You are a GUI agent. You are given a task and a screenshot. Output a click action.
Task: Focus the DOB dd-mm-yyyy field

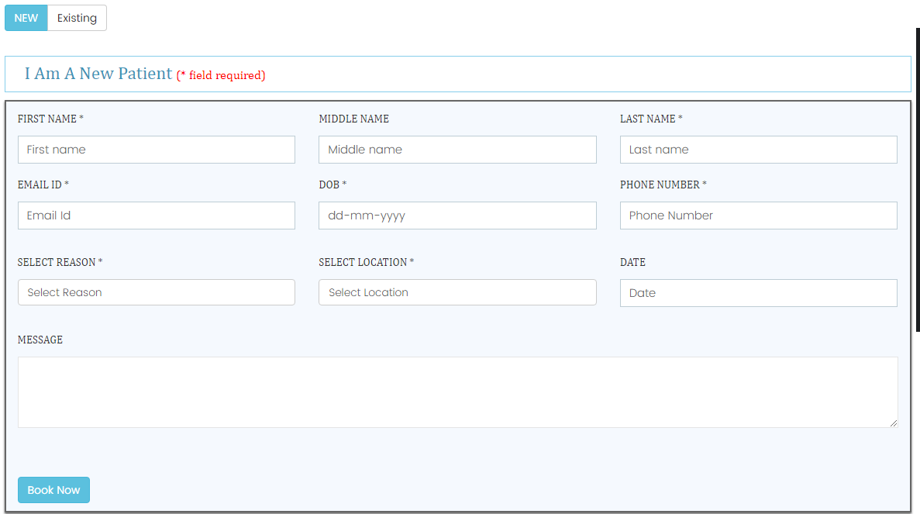pos(457,216)
